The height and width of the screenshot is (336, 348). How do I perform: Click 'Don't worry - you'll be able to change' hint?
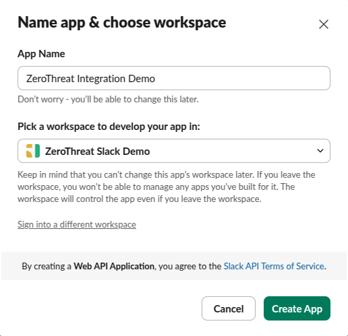click(108, 99)
